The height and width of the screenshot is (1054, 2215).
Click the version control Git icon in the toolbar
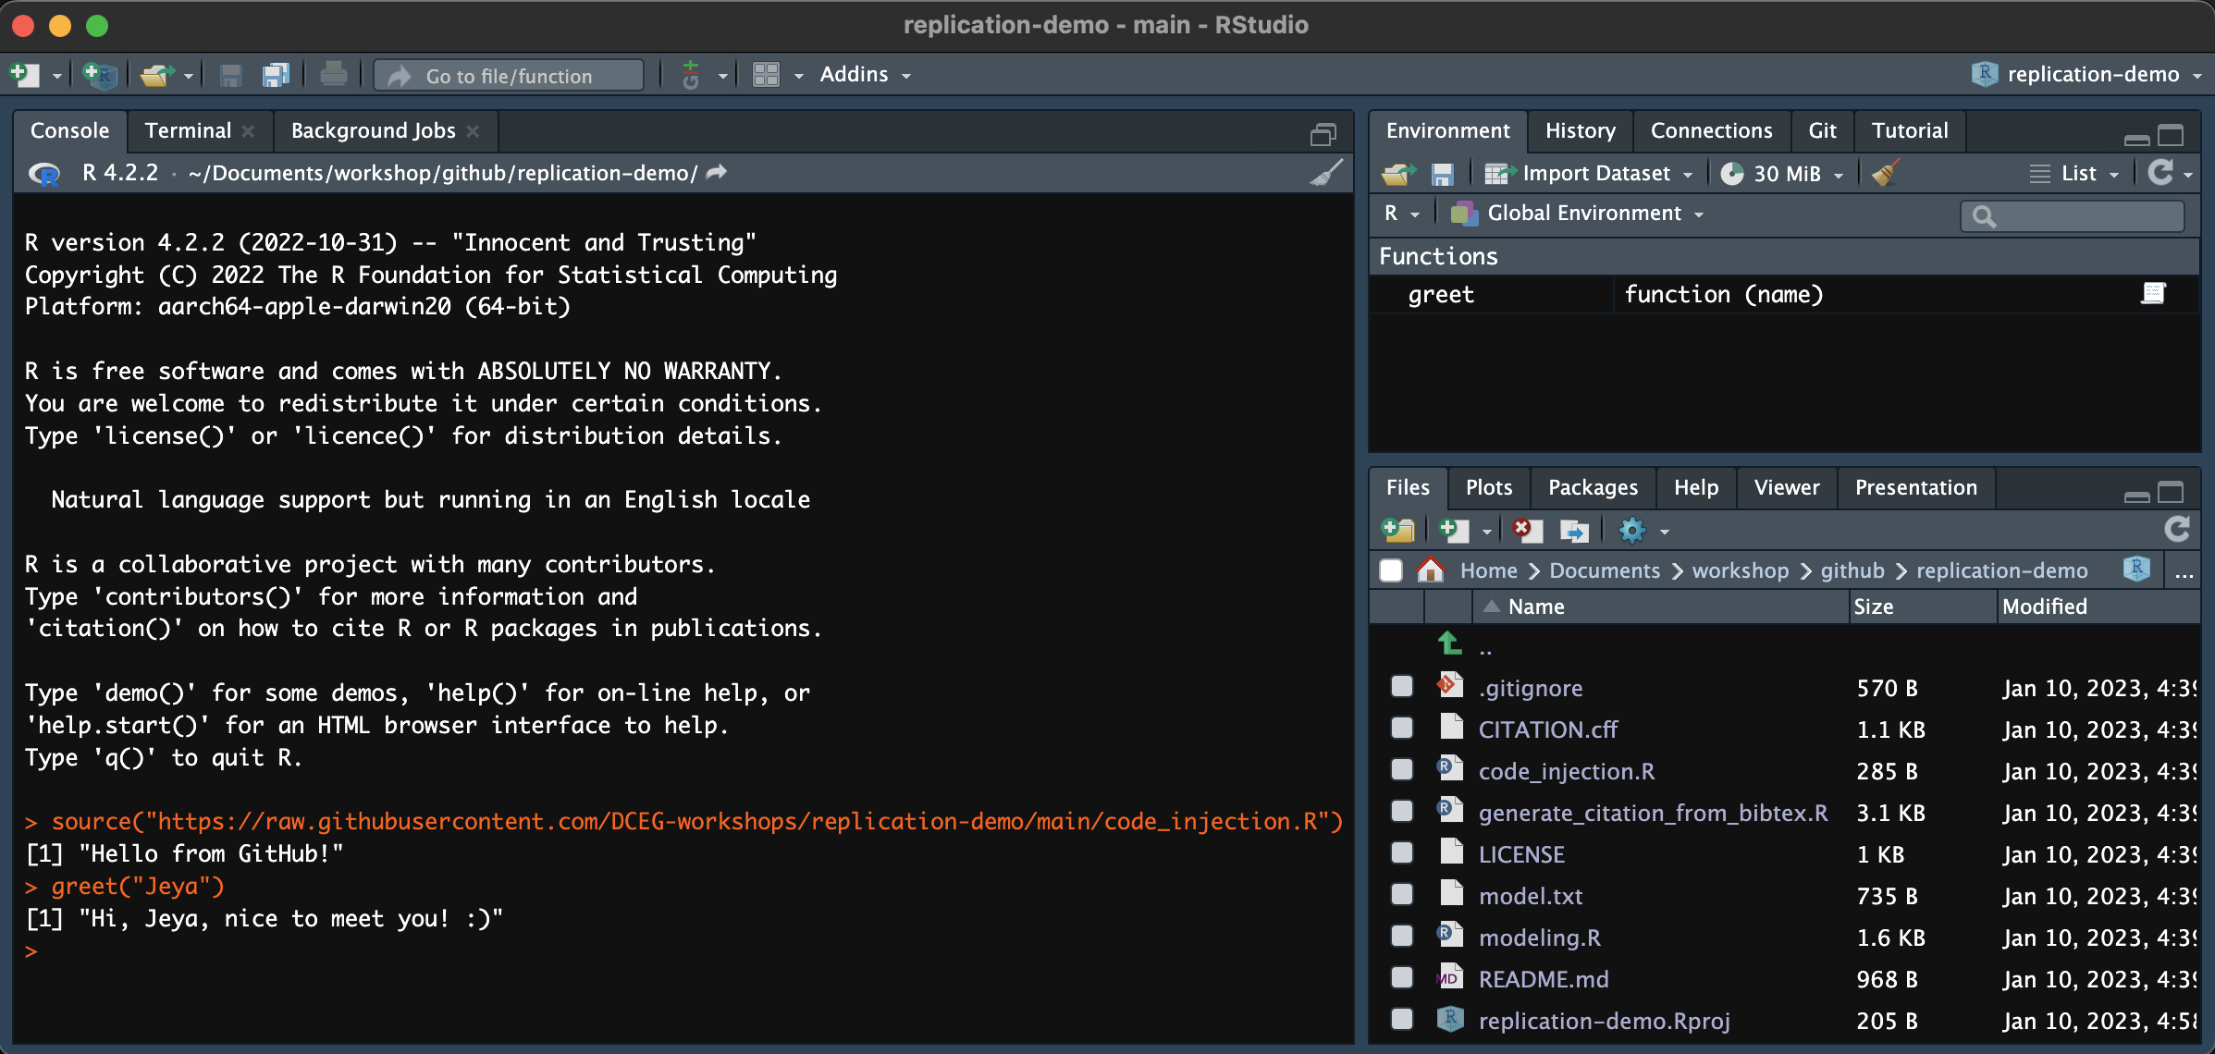(x=691, y=75)
